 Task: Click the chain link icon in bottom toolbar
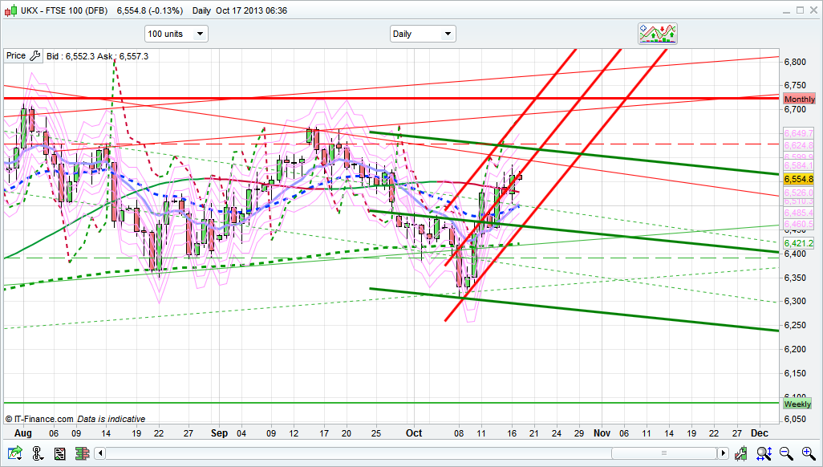39,454
